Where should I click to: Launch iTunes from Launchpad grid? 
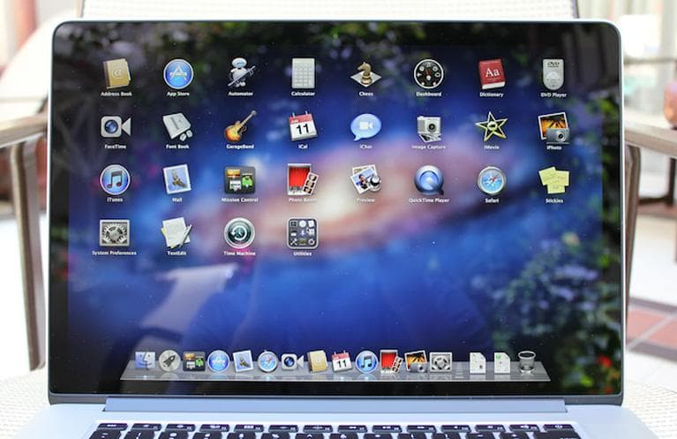pyautogui.click(x=115, y=179)
